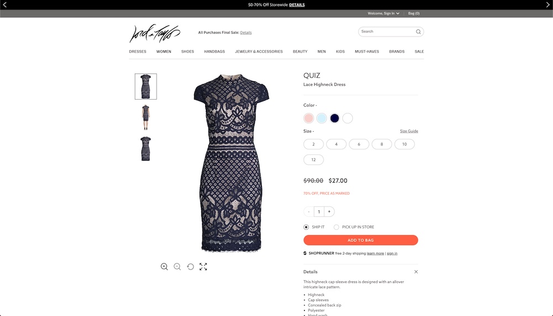
Task: Expand the Welcome, Sign In dropdown
Action: pyautogui.click(x=383, y=13)
